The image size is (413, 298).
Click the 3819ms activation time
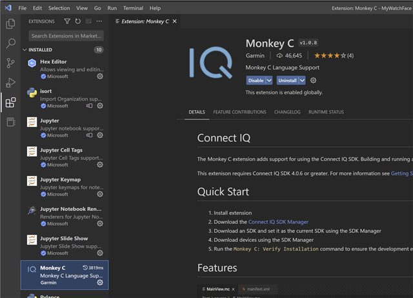point(93,268)
